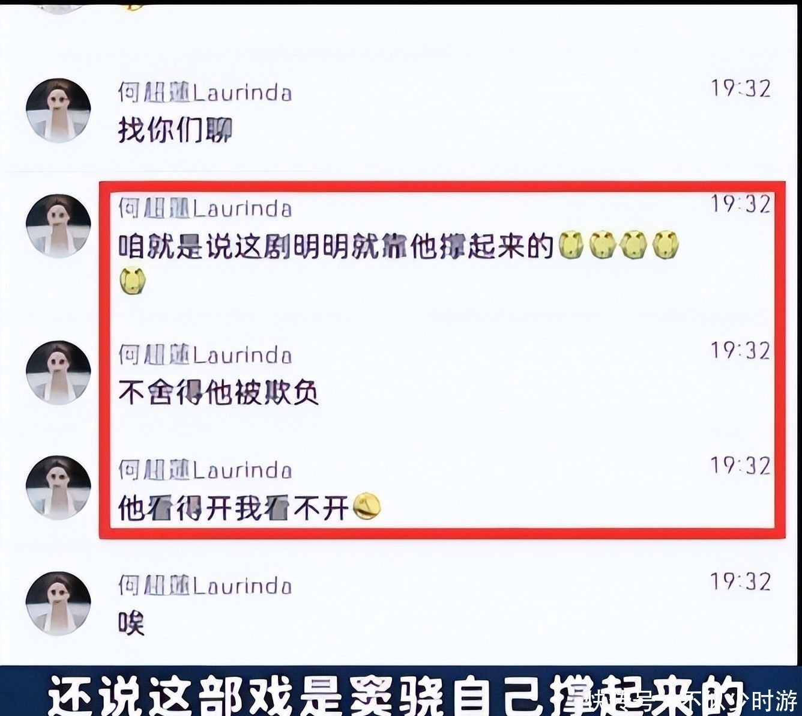Select the '找你们聊' message text
Image resolution: width=802 pixels, height=716 pixels.
coord(175,130)
